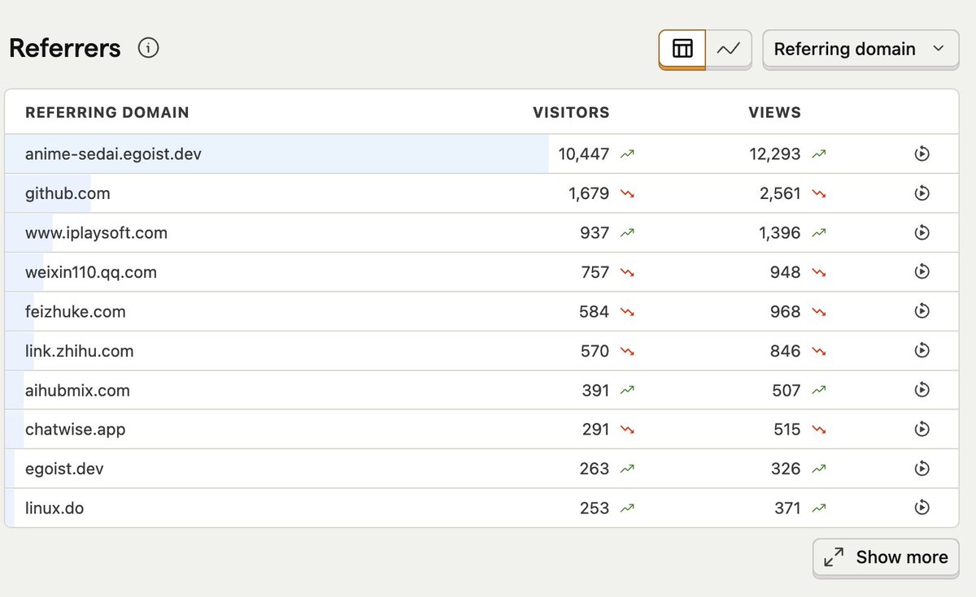Select the linux.do referrer row
This screenshot has width=976, height=597.
[x=481, y=508]
